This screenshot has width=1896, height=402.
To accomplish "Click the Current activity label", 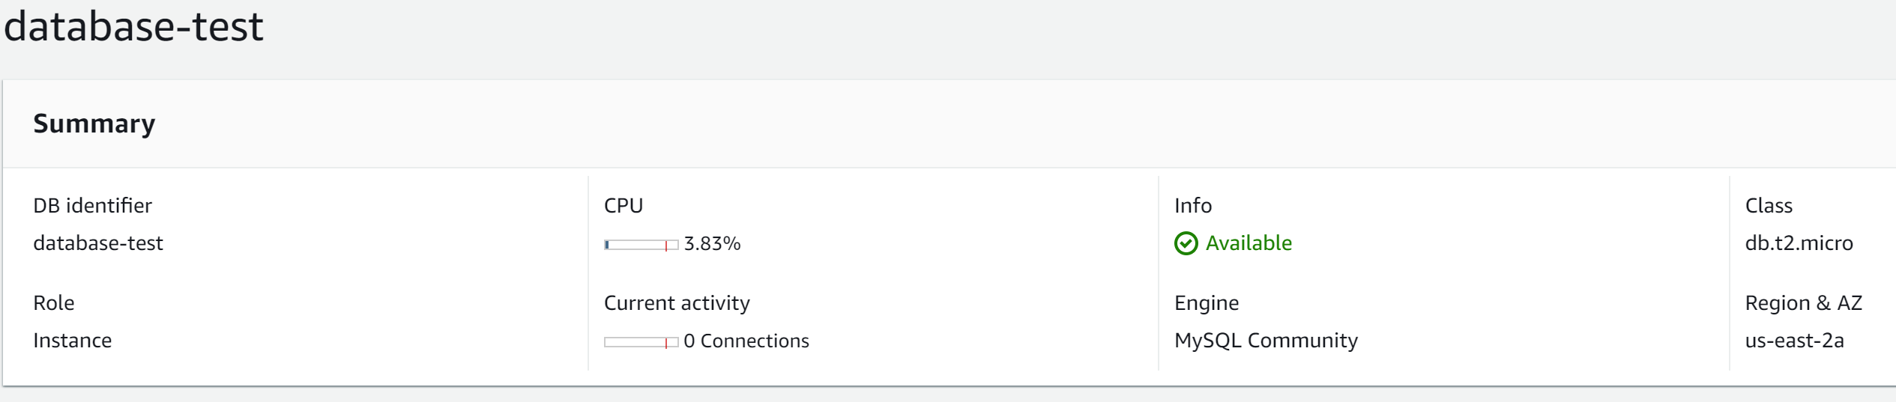I will [677, 303].
